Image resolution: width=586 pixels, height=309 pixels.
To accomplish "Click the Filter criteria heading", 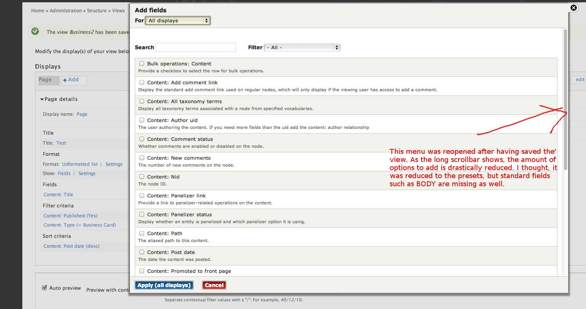I will pos(58,206).
